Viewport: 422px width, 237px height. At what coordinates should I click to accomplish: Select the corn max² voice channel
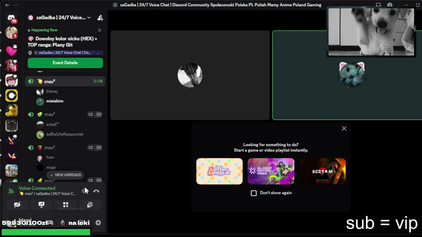point(65,180)
